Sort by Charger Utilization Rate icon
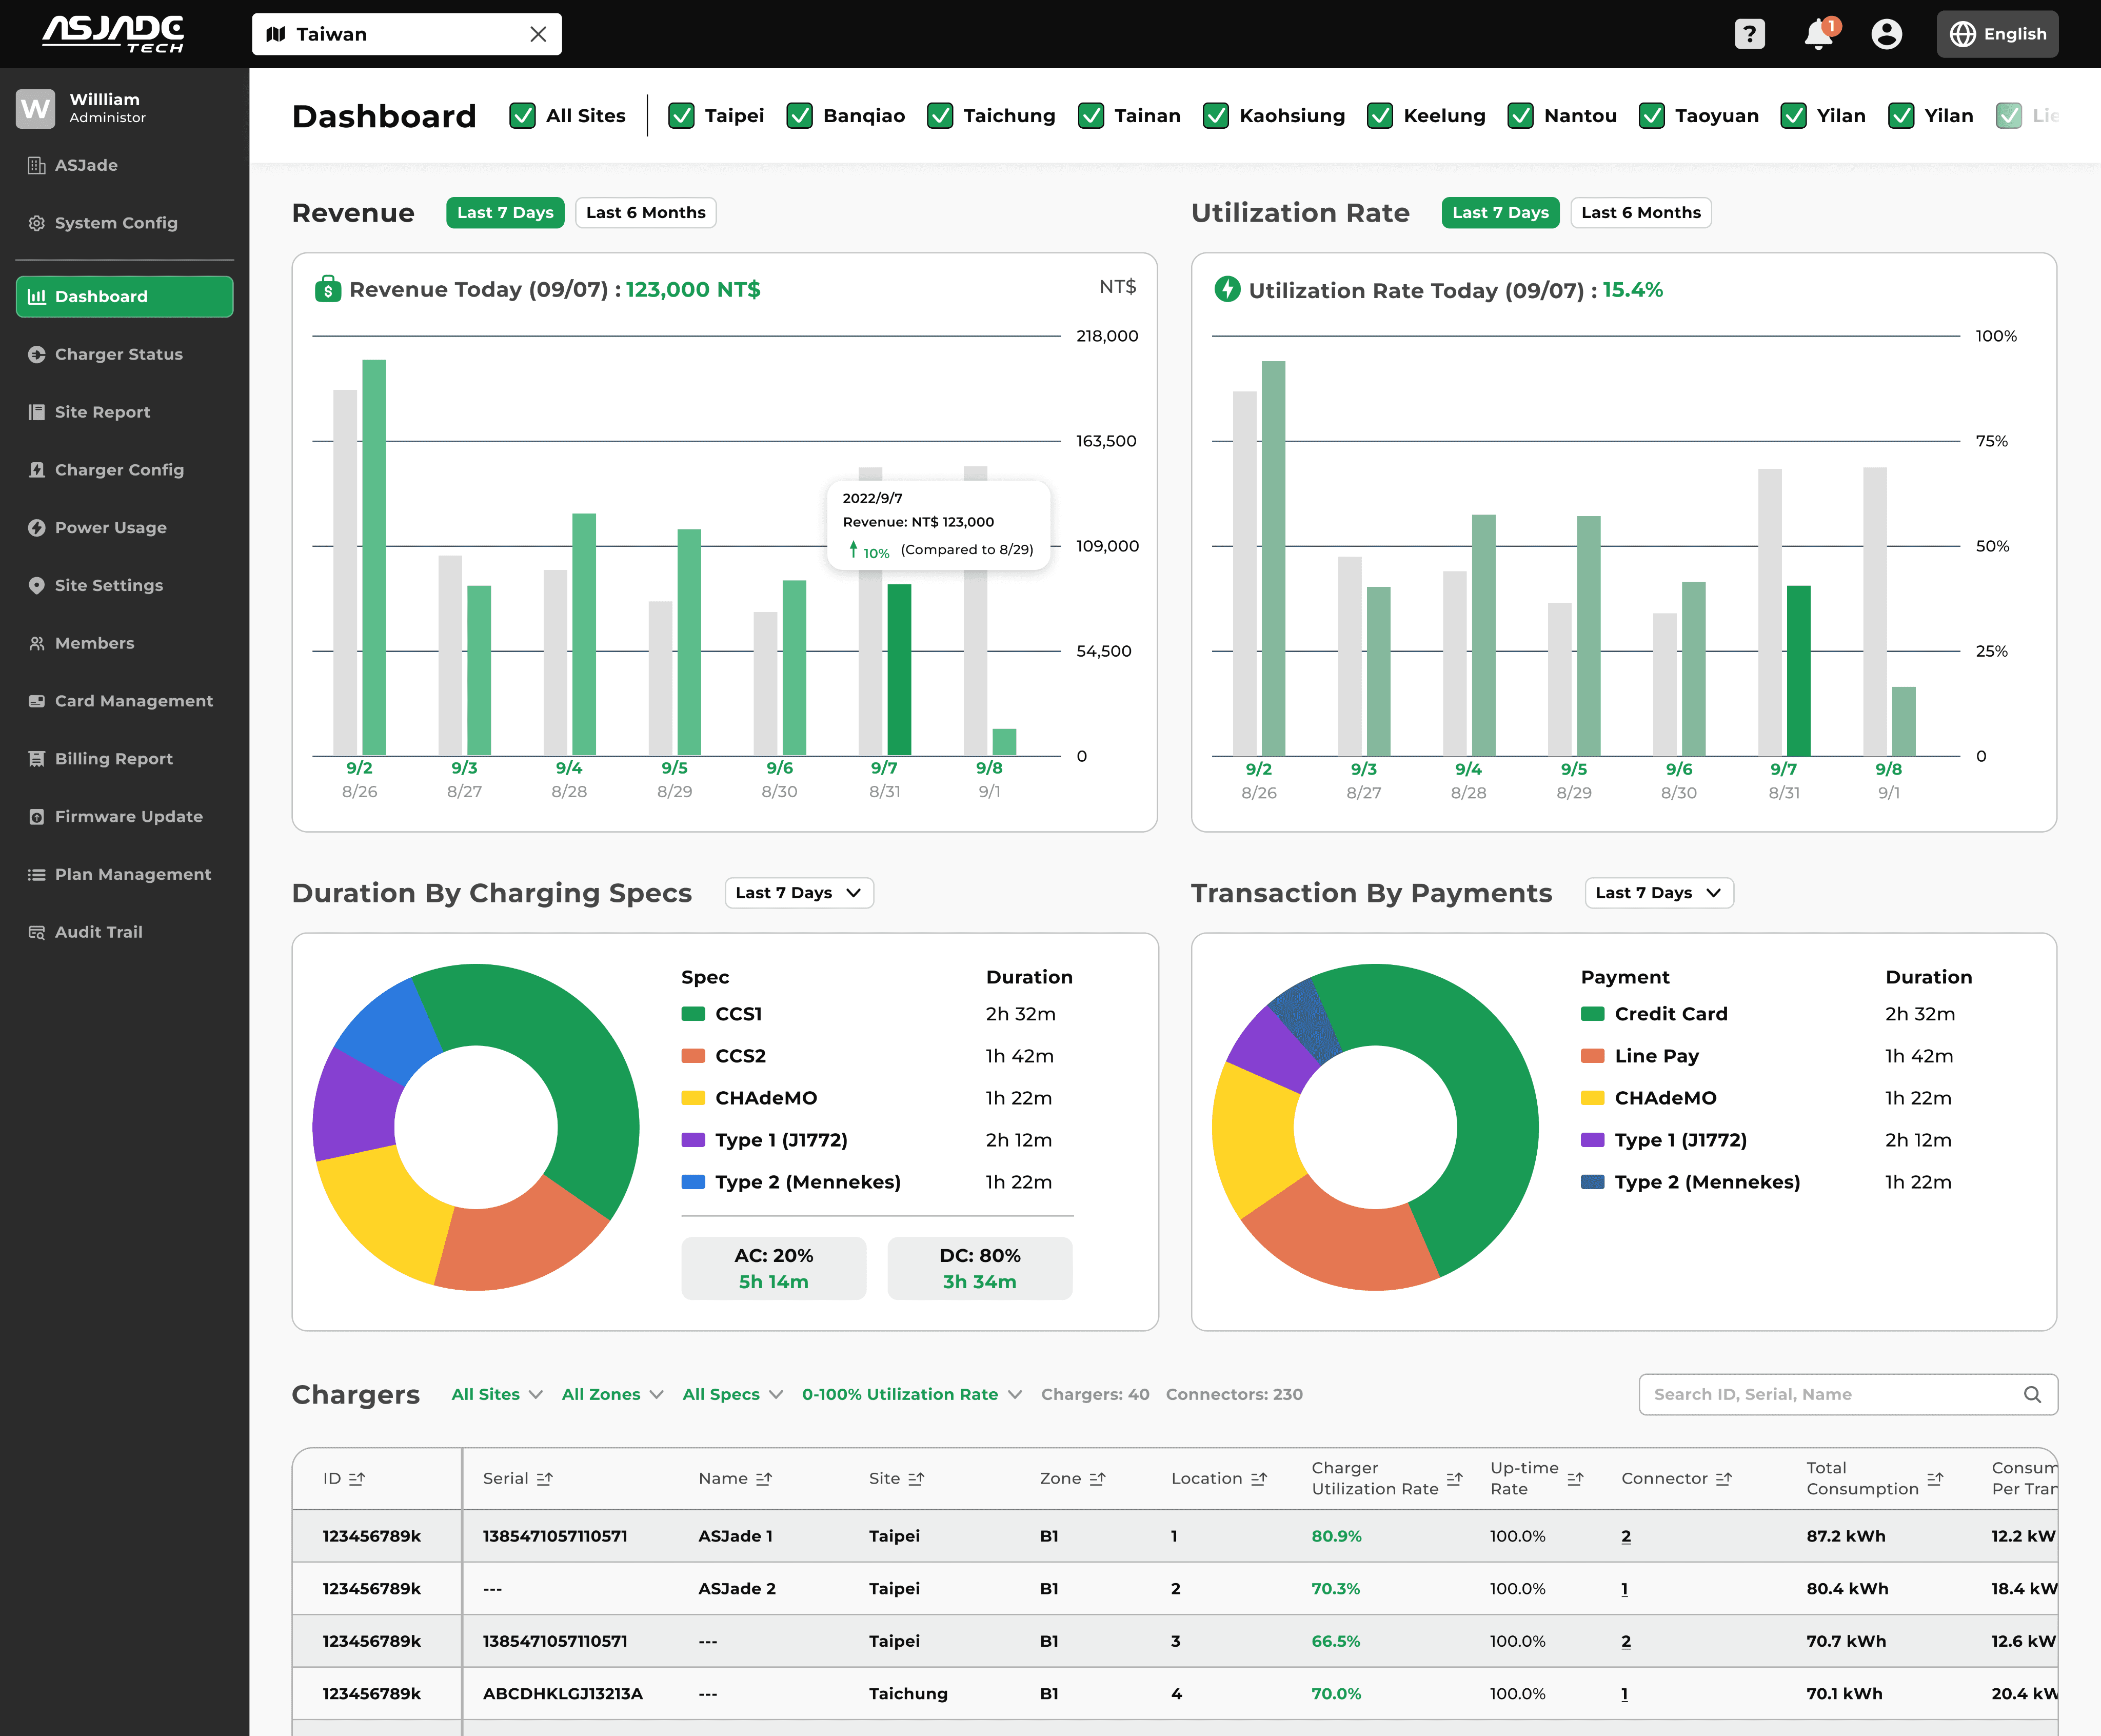The height and width of the screenshot is (1736, 2101). (1454, 1478)
